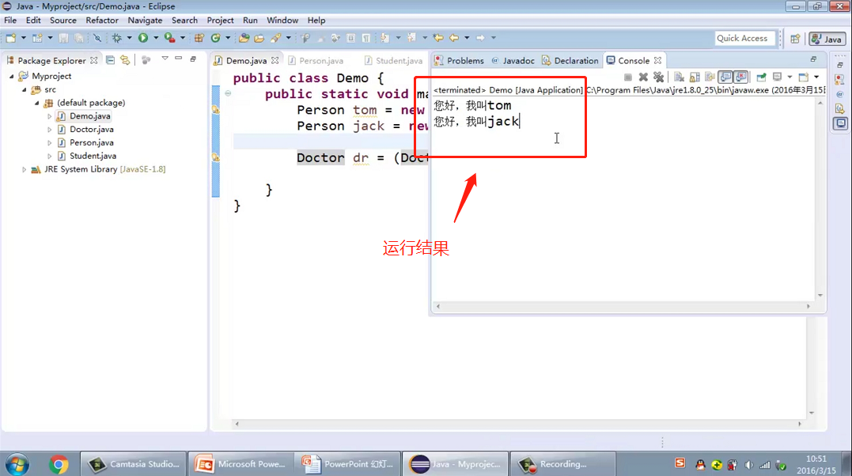The image size is (852, 476).
Task: Close the Demo.java editor tab
Action: [x=275, y=60]
